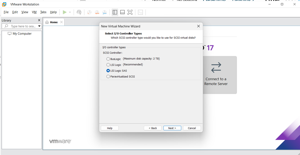Toggle the Show Library sidebar icon
The height and width of the screenshot is (155, 300).
point(115,12)
